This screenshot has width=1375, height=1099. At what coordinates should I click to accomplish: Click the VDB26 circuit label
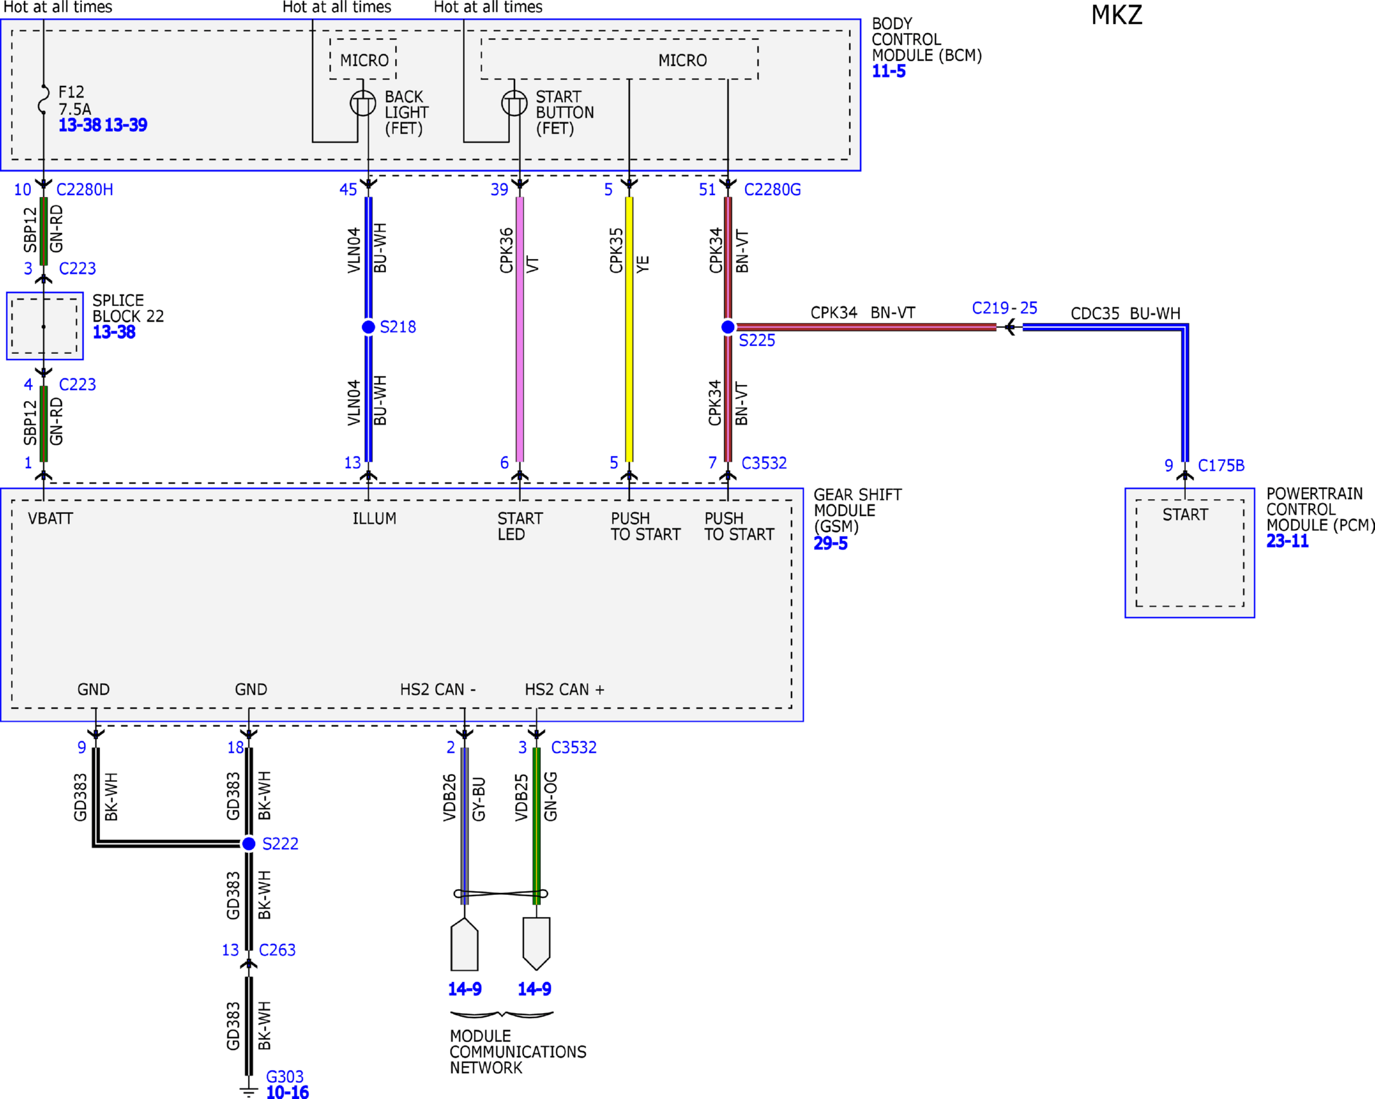point(449,797)
